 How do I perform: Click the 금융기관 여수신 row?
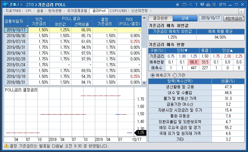[x=197, y=104]
